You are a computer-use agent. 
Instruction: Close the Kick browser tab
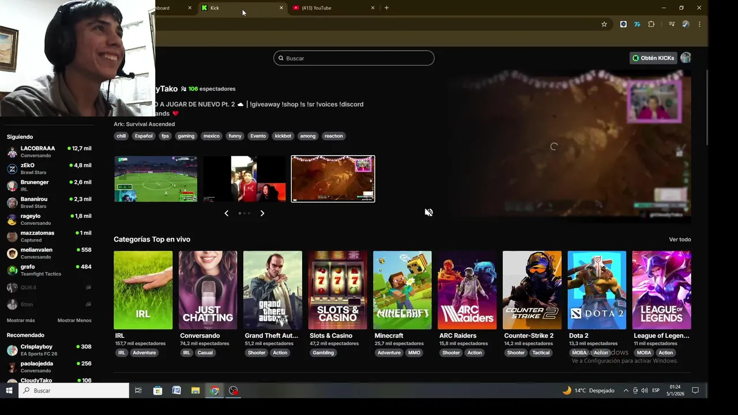click(x=281, y=8)
